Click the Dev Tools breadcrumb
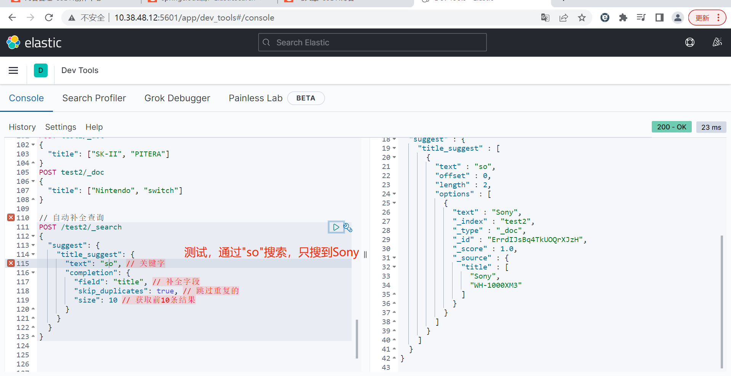The image size is (731, 376). (80, 70)
